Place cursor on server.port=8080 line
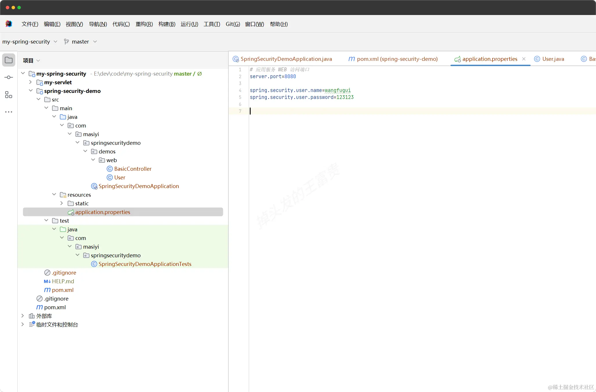The width and height of the screenshot is (596, 392). pos(273,76)
